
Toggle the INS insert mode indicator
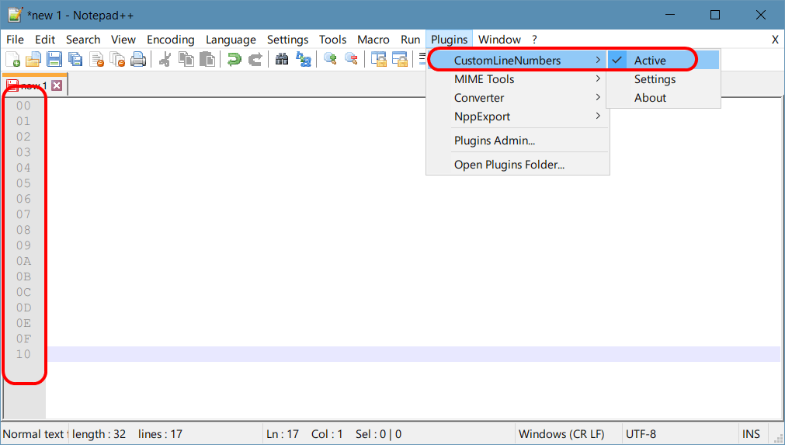click(751, 434)
